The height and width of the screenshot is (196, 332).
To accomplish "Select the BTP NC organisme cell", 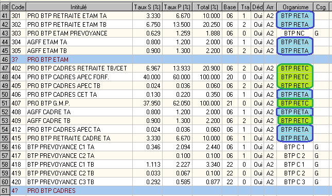I will [x=295, y=33].
